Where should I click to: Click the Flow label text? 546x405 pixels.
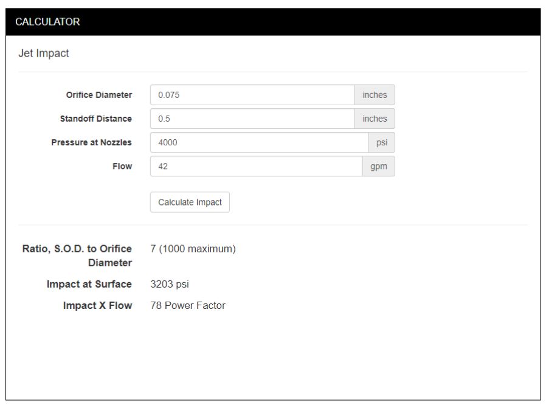122,166
